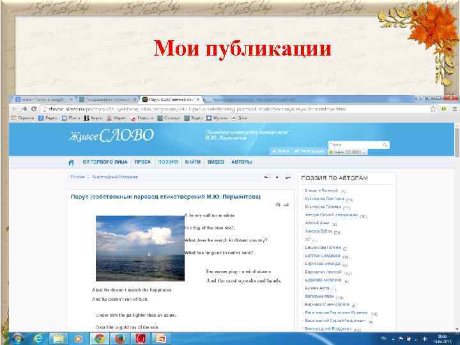This screenshot has width=460, height=345.
Task: Switch to the Google search tab
Action: coord(42,100)
